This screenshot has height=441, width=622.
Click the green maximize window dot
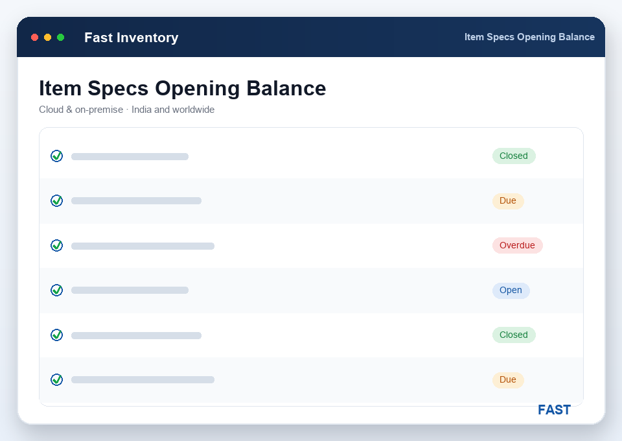tap(61, 38)
